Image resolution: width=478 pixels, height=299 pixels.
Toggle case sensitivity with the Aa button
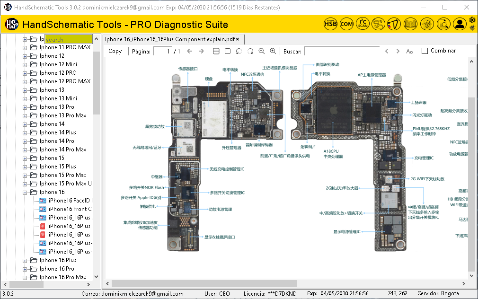click(409, 51)
